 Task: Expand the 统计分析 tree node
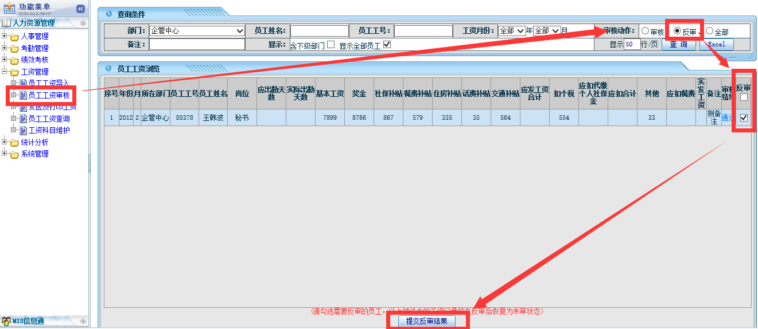click(x=5, y=142)
